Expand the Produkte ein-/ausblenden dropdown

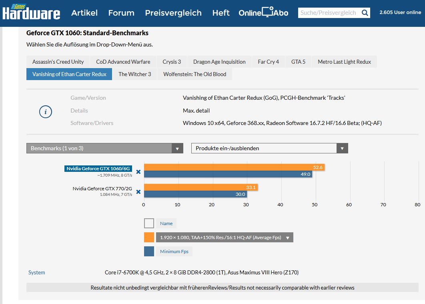269,148
